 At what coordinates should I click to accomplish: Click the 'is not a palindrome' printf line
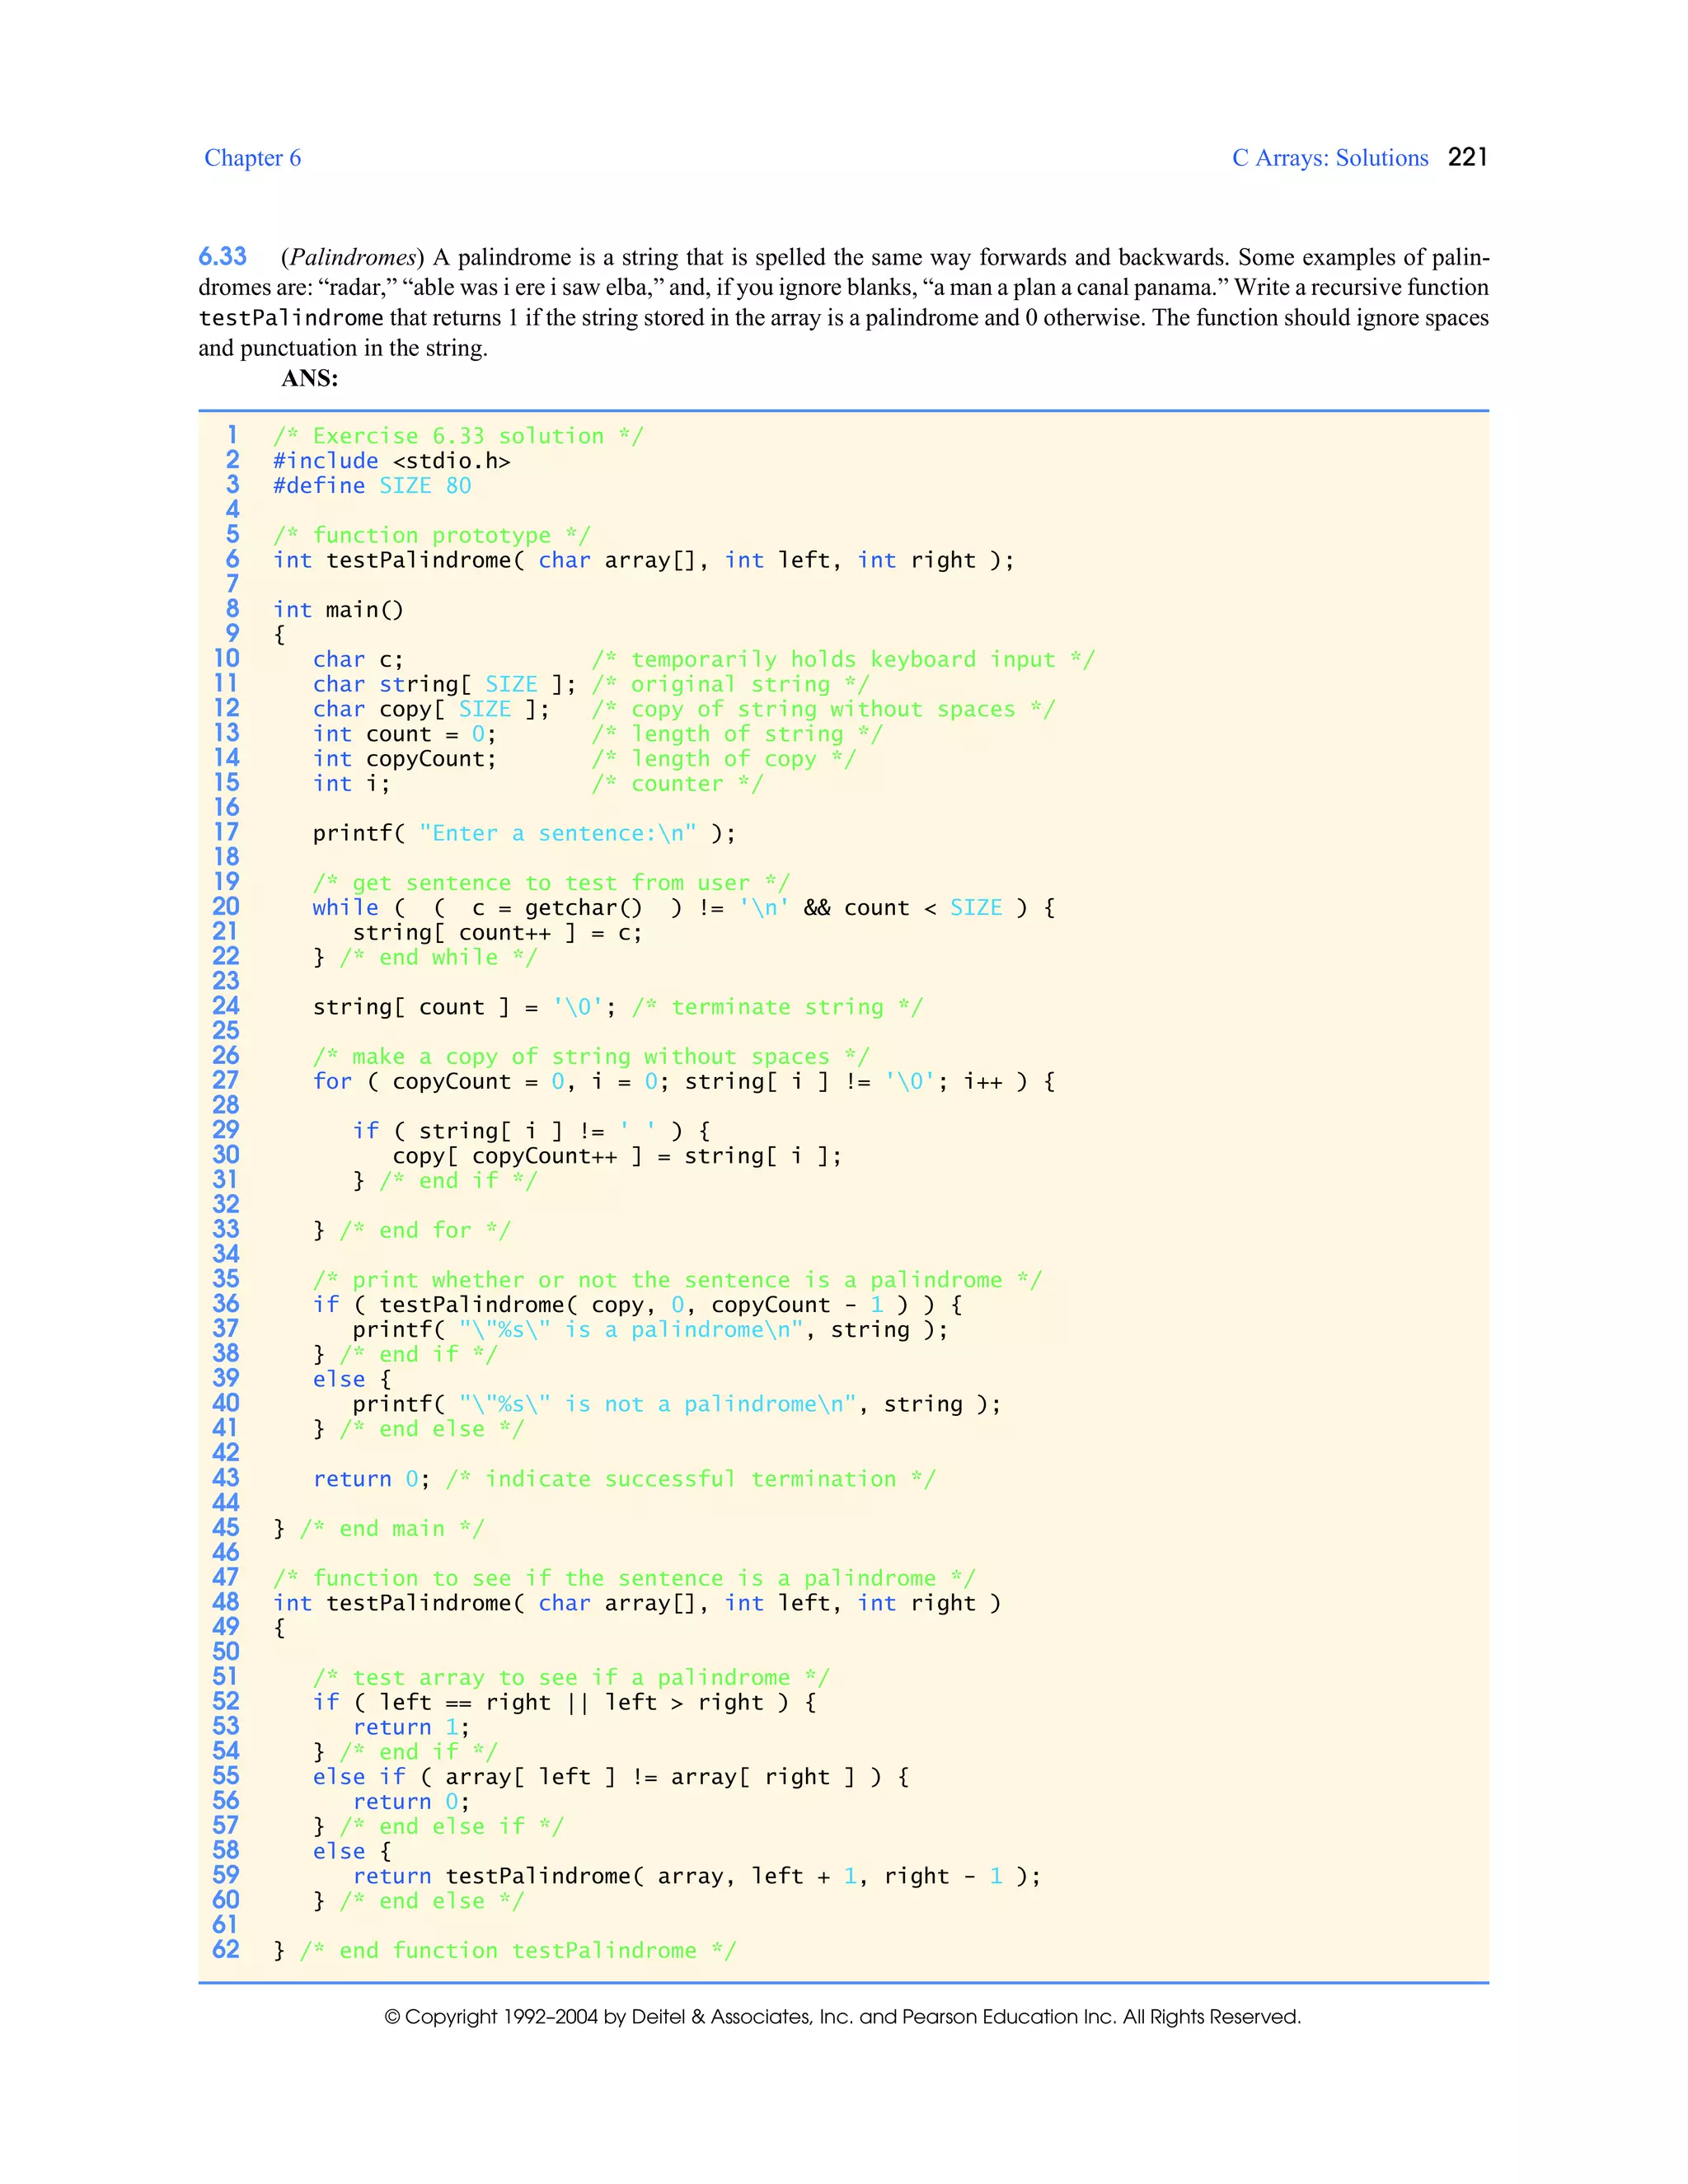click(677, 1404)
